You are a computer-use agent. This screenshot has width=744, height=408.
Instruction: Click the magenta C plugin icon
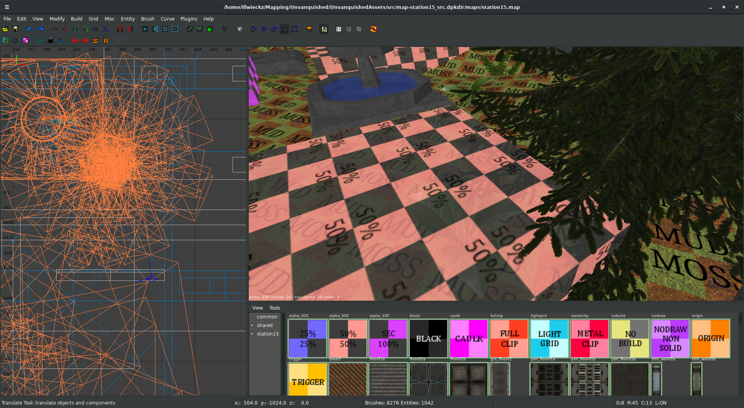[26, 40]
